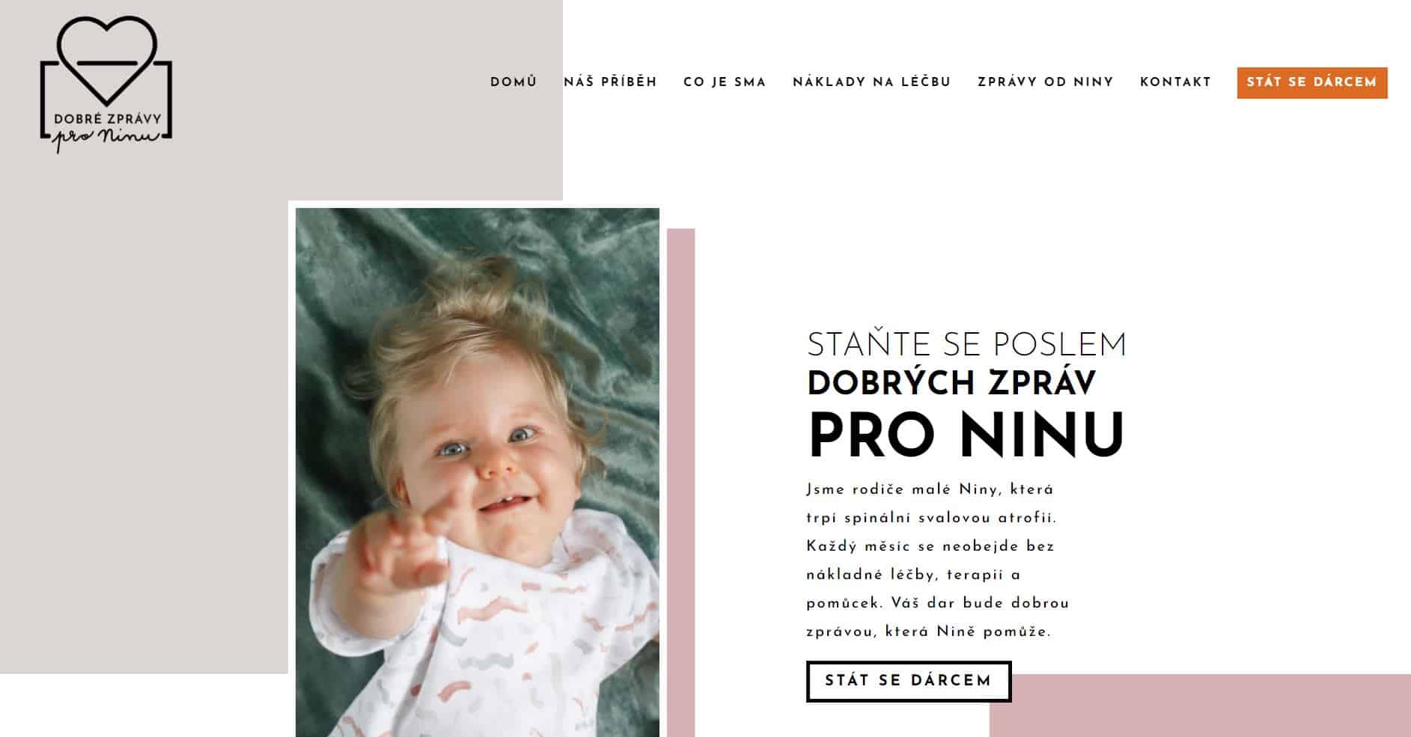Open the KONTAKT page
Image resolution: width=1411 pixels, height=737 pixels.
(x=1175, y=82)
